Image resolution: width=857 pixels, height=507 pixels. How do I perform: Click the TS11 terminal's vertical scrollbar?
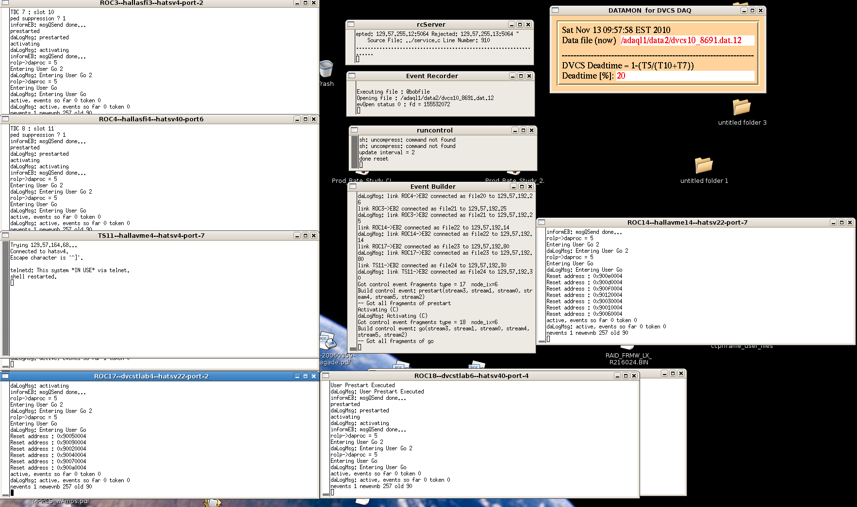[x=6, y=298]
